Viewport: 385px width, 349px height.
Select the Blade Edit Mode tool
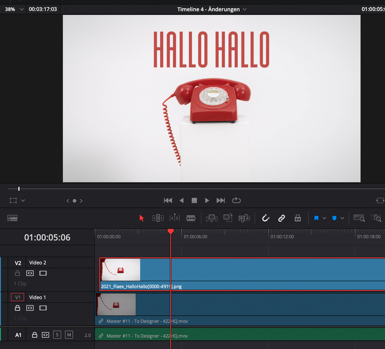[191, 218]
